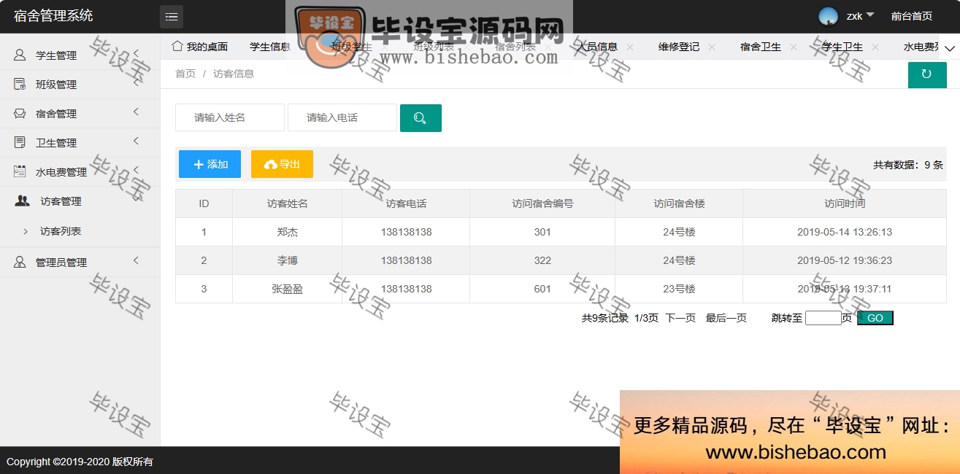The width and height of the screenshot is (960, 474).
Task: Select visitor name 李博
Action: (288, 260)
